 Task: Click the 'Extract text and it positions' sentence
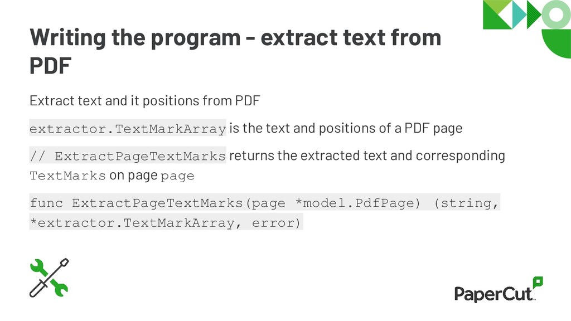[144, 101]
